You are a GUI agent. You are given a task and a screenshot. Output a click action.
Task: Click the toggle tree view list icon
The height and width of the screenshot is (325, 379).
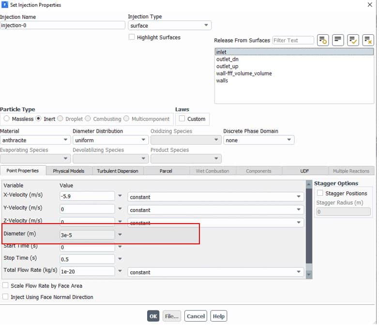[338, 40]
